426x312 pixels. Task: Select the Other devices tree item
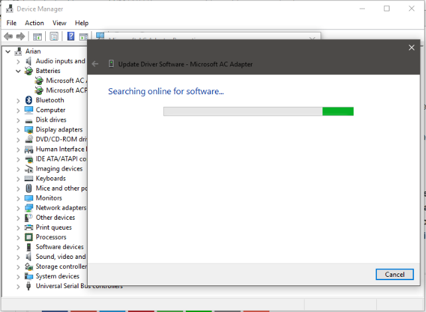(56, 218)
